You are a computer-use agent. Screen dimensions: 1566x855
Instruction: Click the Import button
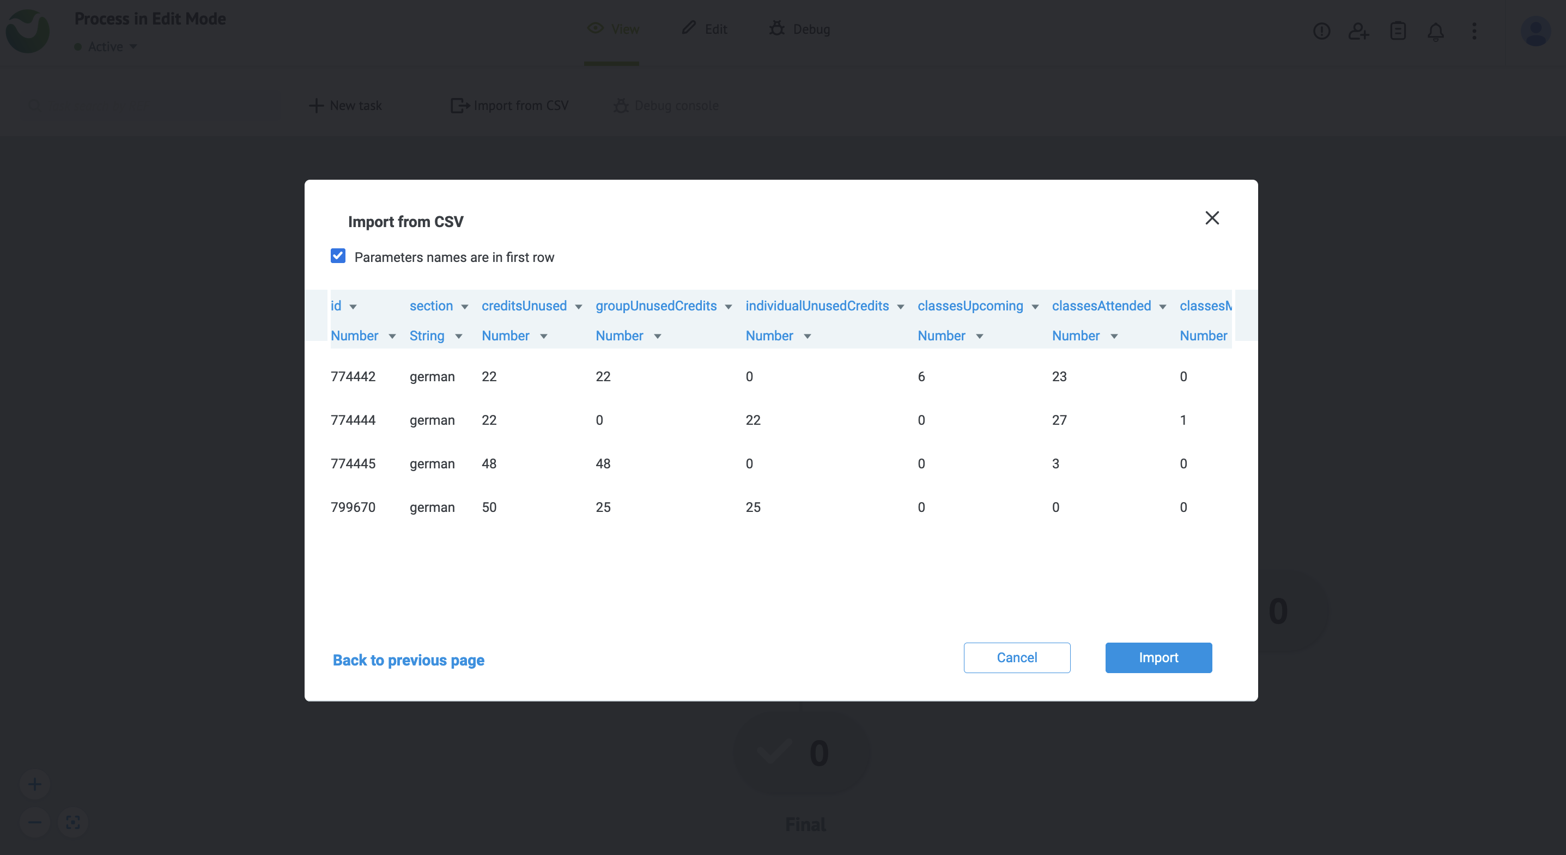pos(1158,657)
